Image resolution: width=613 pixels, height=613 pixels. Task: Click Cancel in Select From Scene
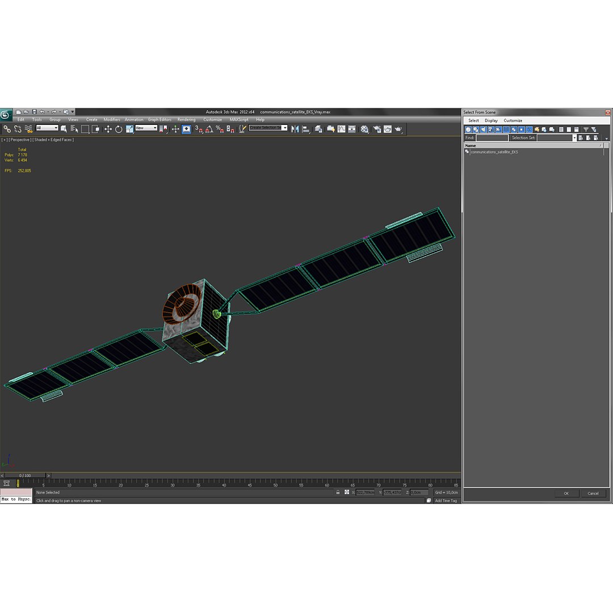(x=593, y=493)
